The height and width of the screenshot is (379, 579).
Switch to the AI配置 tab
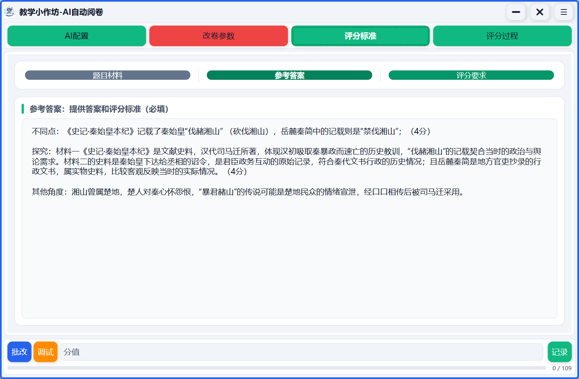pos(77,36)
